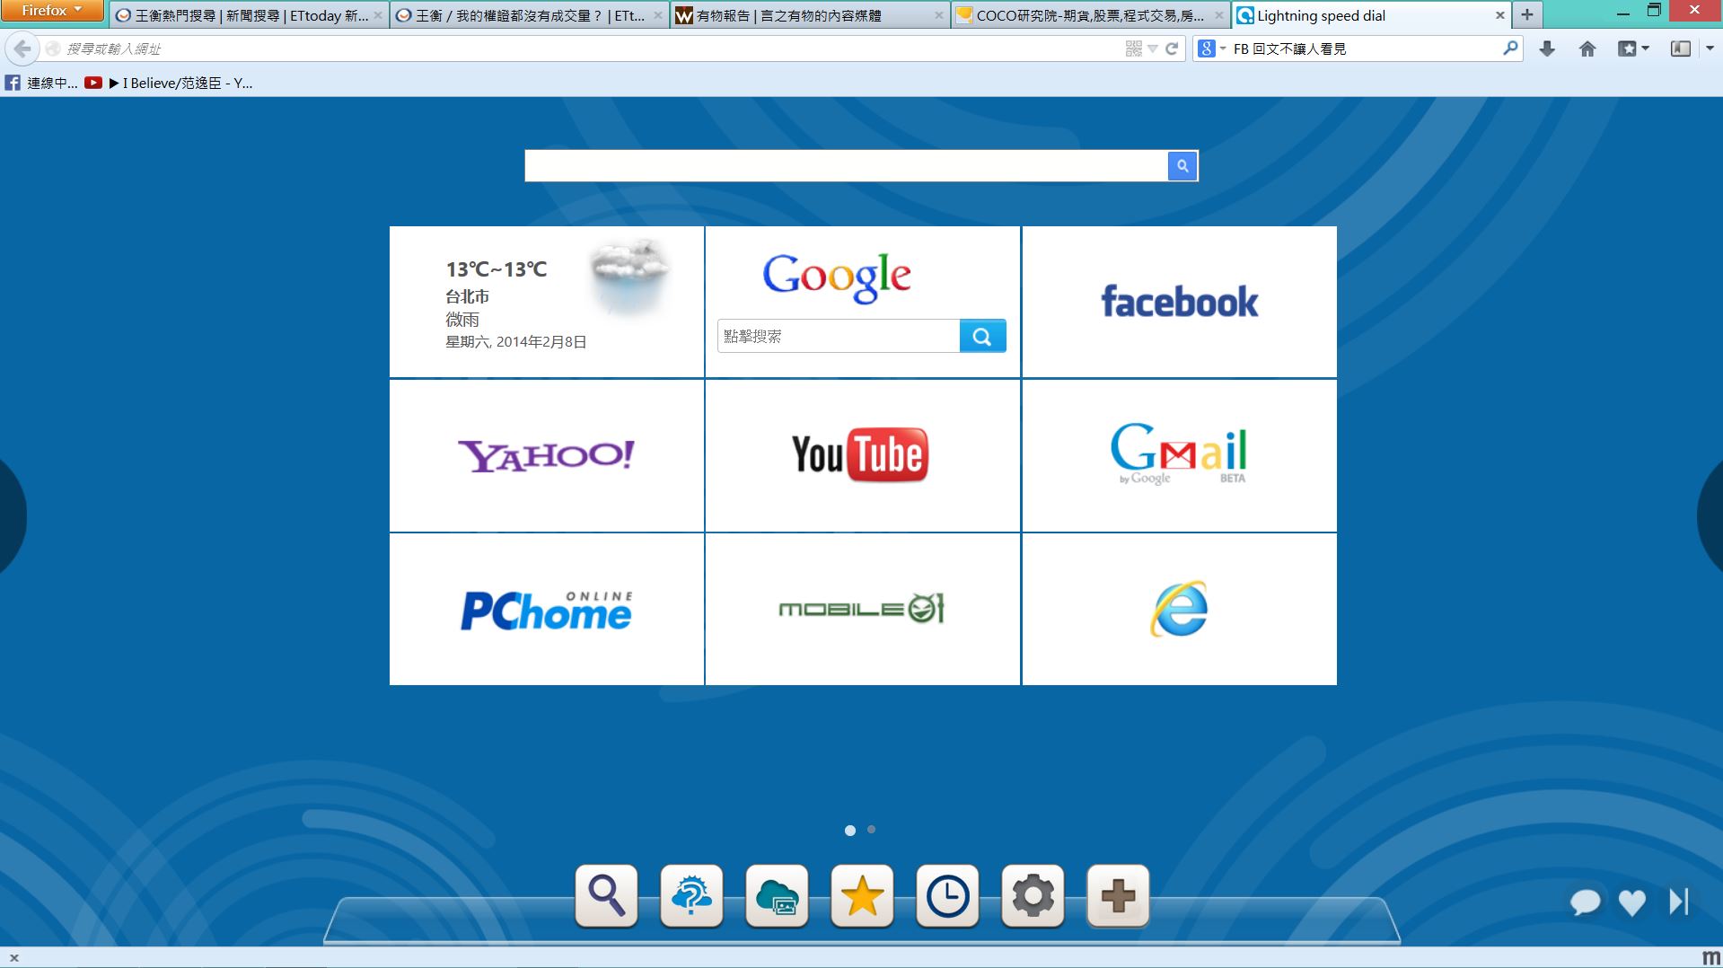Go to previous page via left edge arrow
This screenshot has width=1723, height=968.
click(13, 516)
